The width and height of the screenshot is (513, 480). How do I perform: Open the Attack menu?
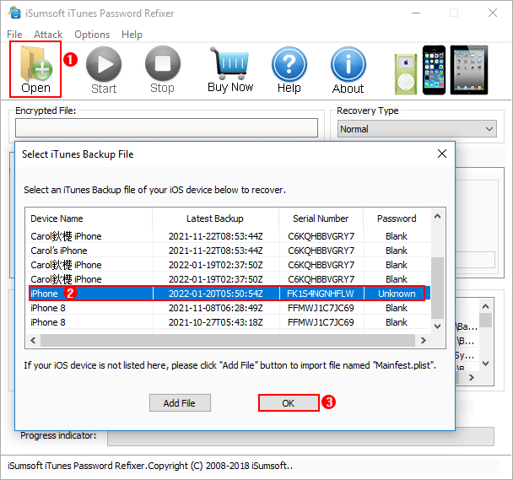click(x=48, y=35)
